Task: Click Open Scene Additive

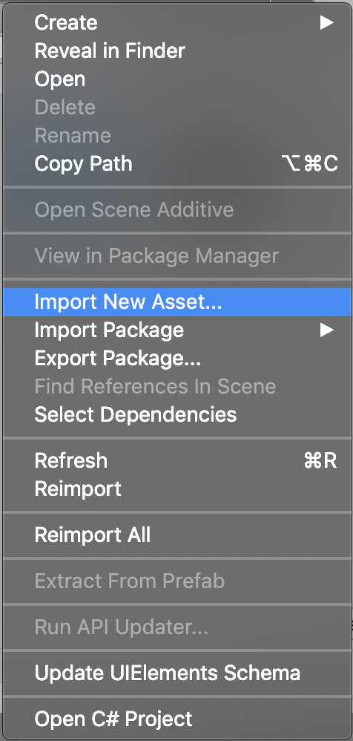Action: coord(176,209)
